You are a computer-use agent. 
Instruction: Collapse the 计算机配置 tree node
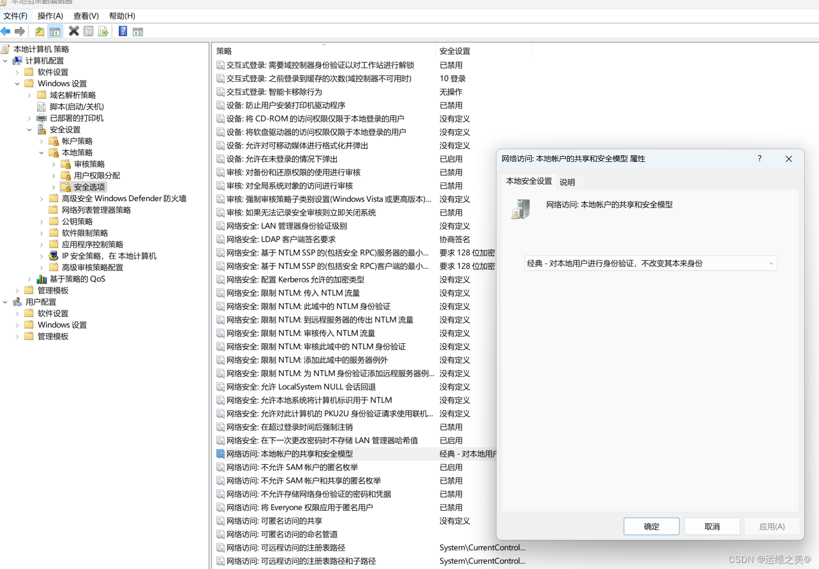[x=6, y=61]
